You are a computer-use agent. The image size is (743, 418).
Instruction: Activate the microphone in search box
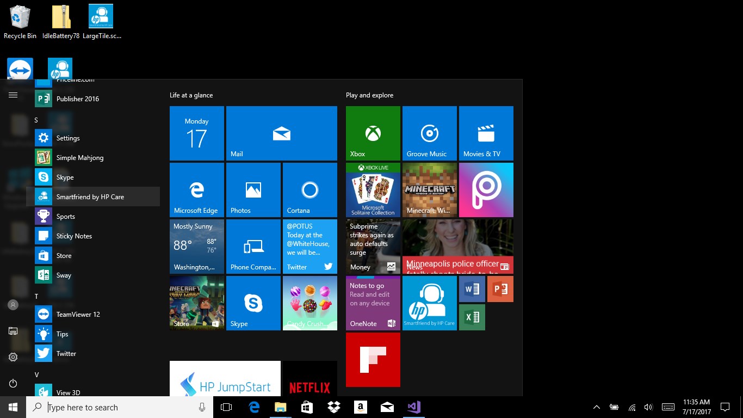point(202,407)
